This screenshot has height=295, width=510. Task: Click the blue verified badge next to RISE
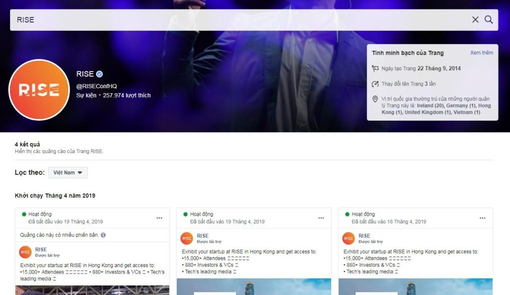tap(100, 74)
